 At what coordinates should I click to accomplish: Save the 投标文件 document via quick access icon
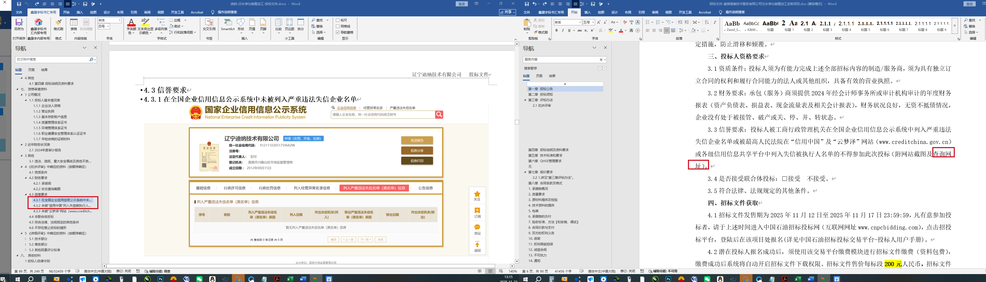coord(19,4)
